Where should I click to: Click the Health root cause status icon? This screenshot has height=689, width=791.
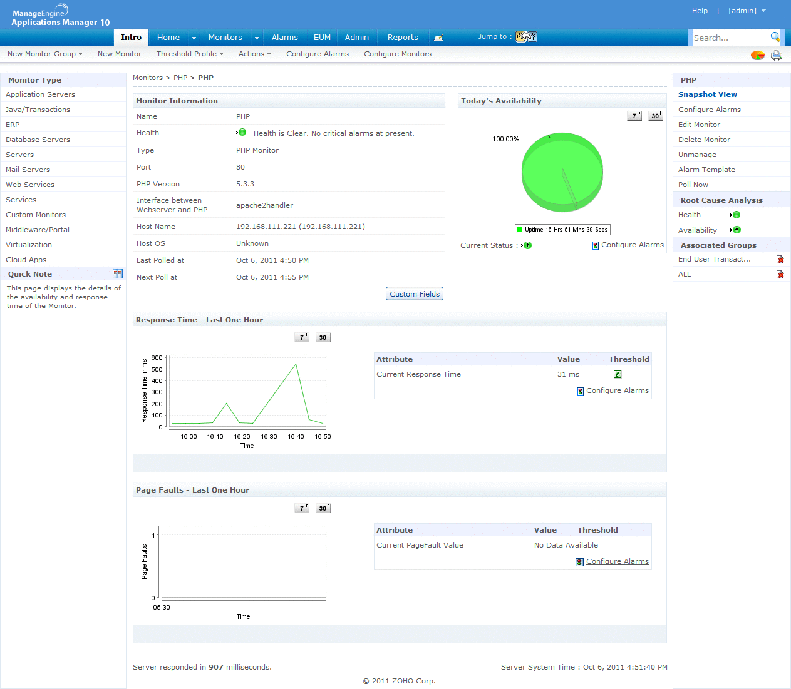point(736,215)
